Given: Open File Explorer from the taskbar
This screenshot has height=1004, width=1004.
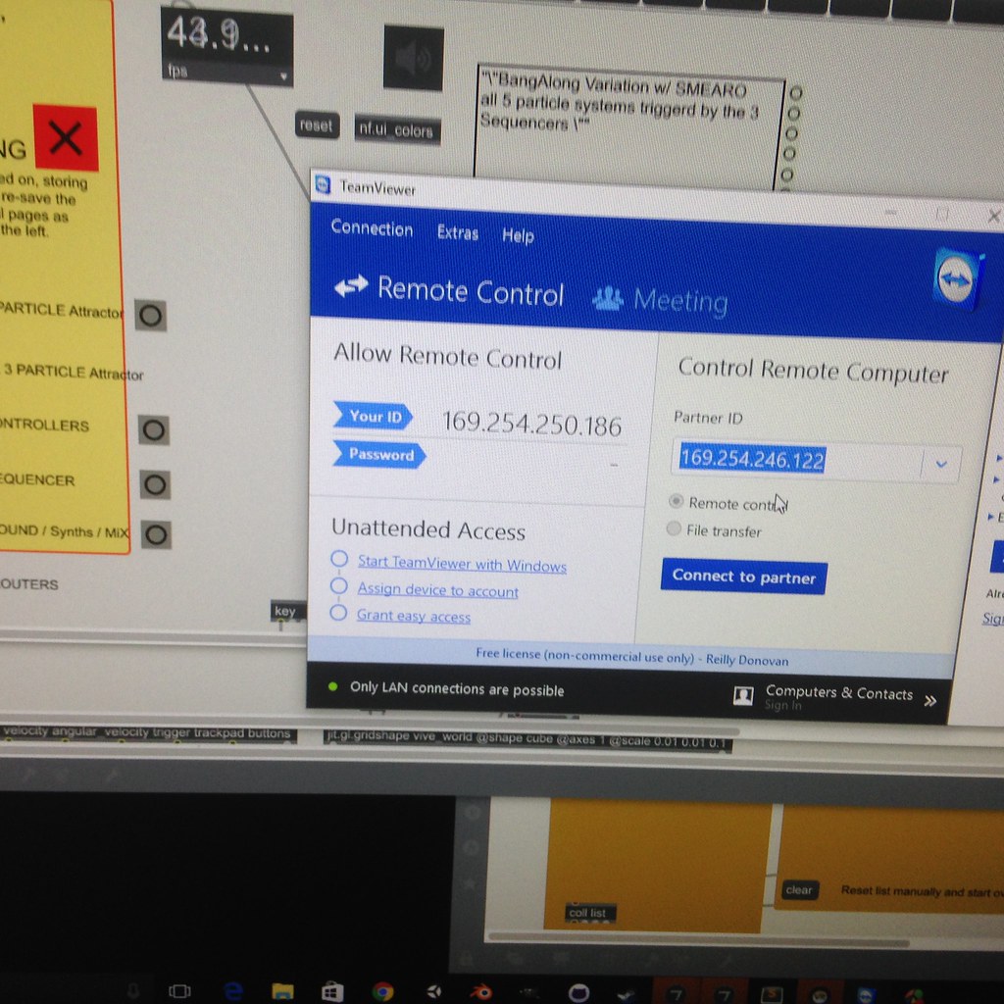Looking at the screenshot, I should pos(282,992).
